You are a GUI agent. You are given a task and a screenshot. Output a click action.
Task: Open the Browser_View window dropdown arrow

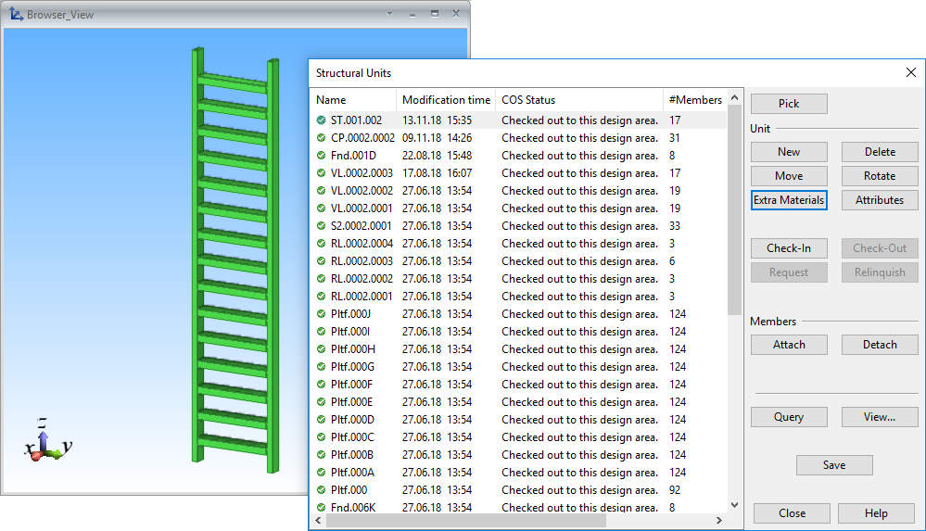coord(389,14)
